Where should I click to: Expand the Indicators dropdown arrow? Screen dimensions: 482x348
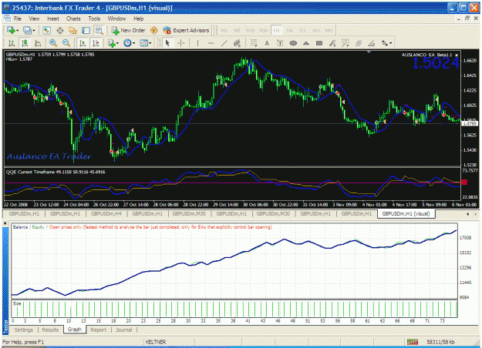click(117, 43)
